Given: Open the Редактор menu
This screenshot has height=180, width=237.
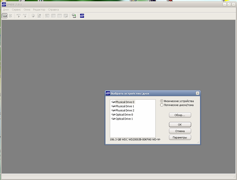Looking at the screenshot, I should (39, 10).
